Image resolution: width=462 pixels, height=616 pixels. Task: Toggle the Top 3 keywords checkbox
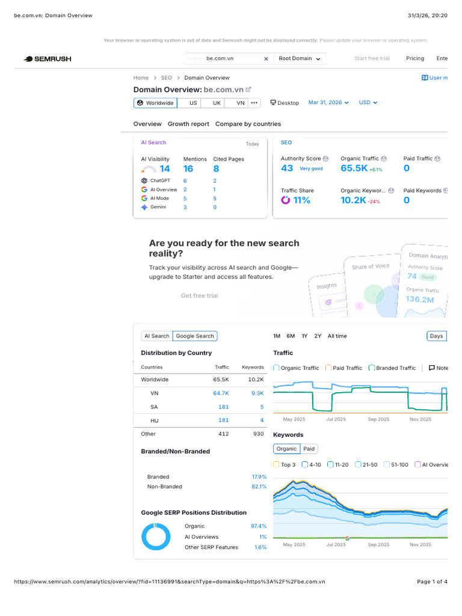click(x=276, y=465)
